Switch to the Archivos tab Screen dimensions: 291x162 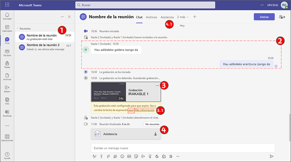[x=151, y=17]
